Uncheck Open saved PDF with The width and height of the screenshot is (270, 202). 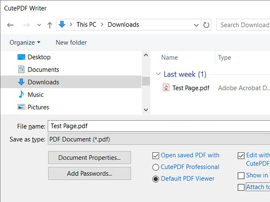pos(156,156)
